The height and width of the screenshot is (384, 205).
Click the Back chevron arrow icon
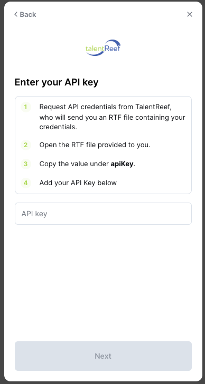16,14
